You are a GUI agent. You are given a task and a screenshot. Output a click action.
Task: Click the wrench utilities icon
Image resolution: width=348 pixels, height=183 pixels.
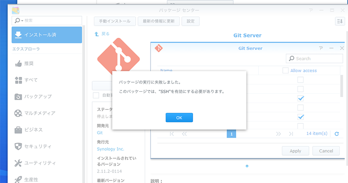click(x=18, y=163)
